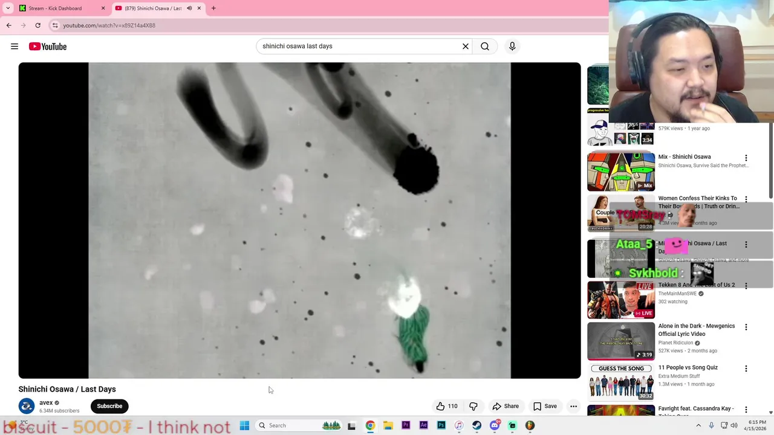Close the Shinichi Osawa YouTube tab

click(x=199, y=8)
